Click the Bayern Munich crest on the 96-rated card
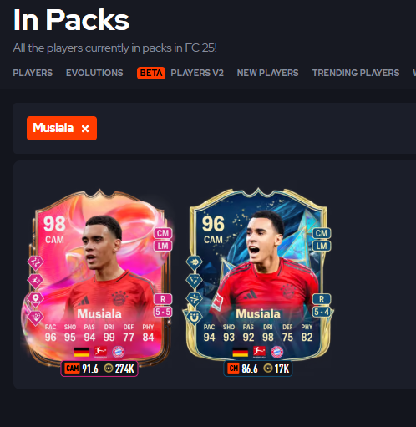The image size is (416, 427). pos(277,352)
